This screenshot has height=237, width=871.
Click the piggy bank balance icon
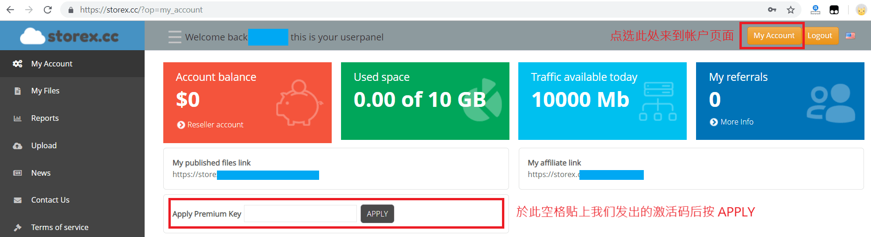click(299, 102)
